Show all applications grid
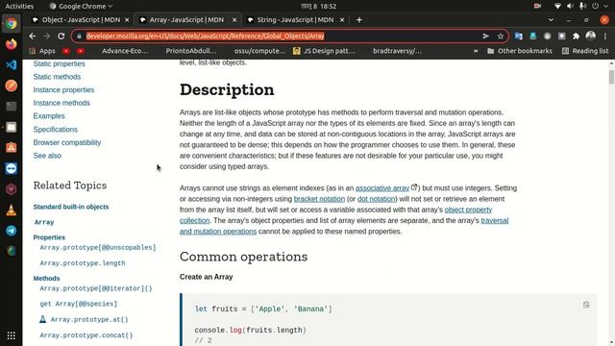Screen dimensions: 615x346 point(11,335)
